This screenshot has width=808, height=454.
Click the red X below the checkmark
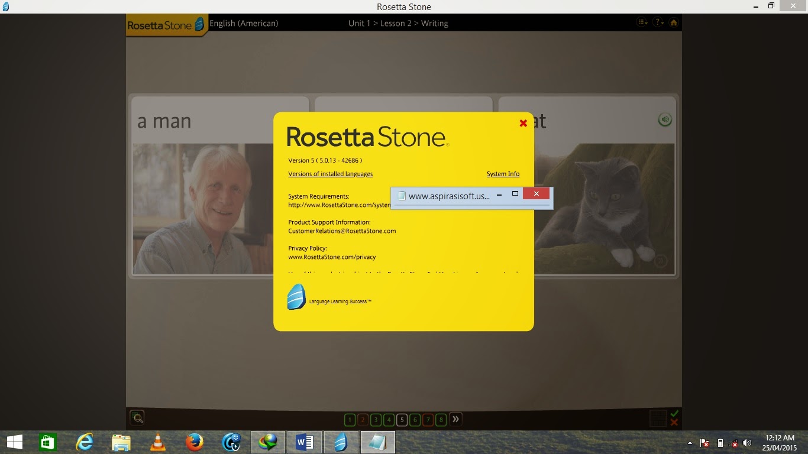click(x=674, y=423)
